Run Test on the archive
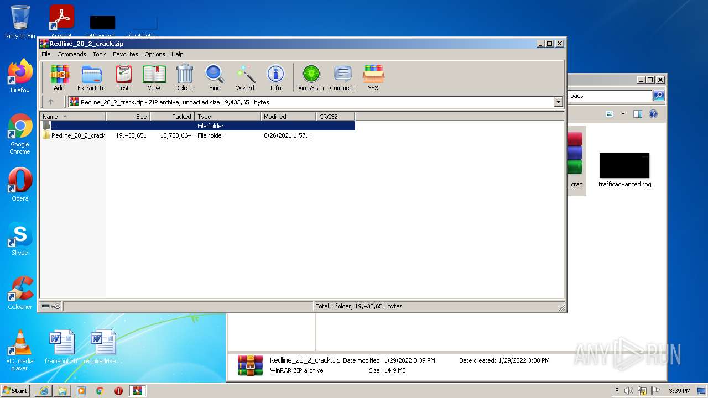 123,78
